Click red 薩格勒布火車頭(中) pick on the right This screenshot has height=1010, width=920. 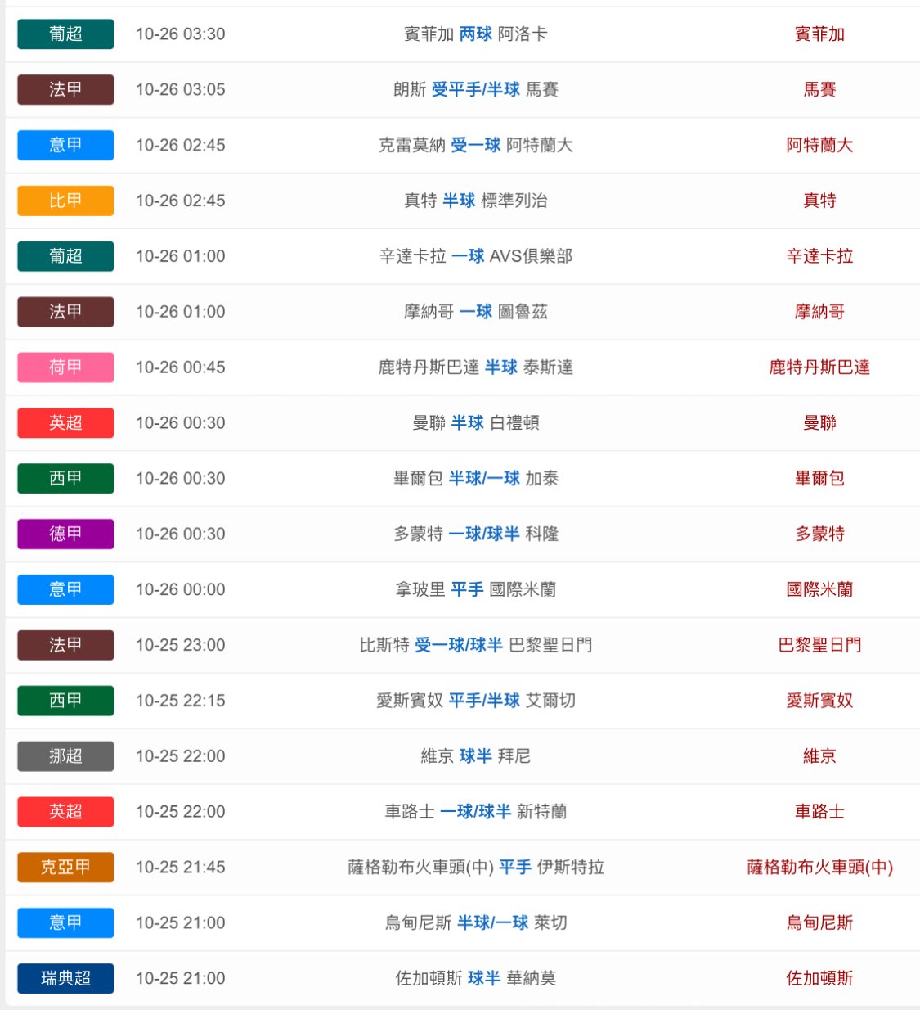coord(819,867)
